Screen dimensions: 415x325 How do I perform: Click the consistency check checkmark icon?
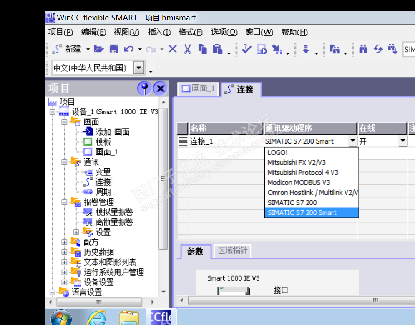coord(246,49)
